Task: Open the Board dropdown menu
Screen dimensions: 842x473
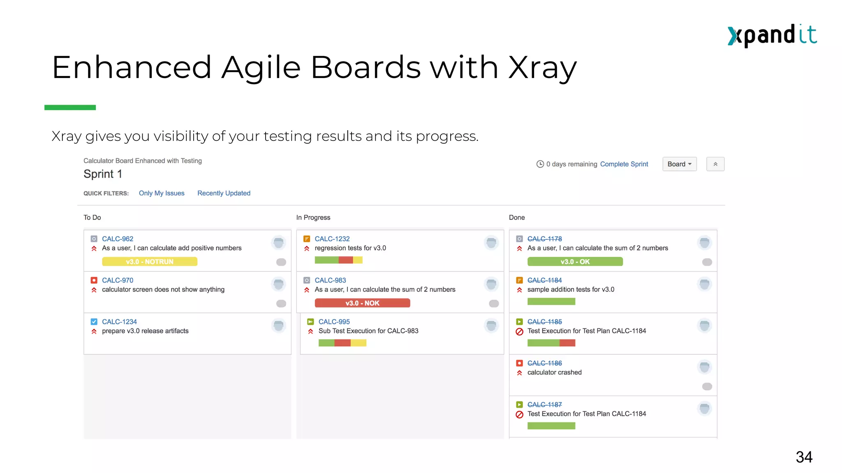Action: [x=679, y=164]
